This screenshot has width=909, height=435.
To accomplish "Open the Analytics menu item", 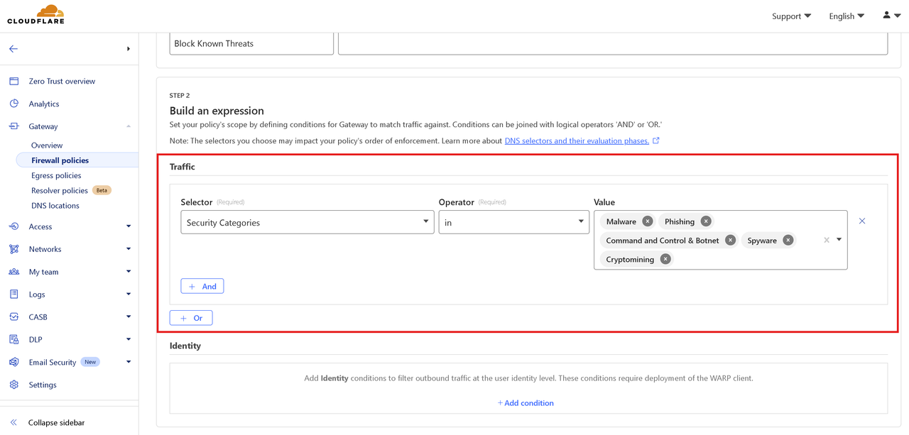I will [x=44, y=104].
